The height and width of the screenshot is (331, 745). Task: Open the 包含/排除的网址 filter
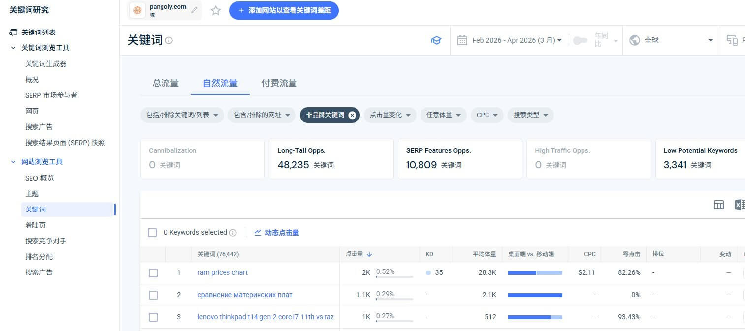tap(261, 115)
